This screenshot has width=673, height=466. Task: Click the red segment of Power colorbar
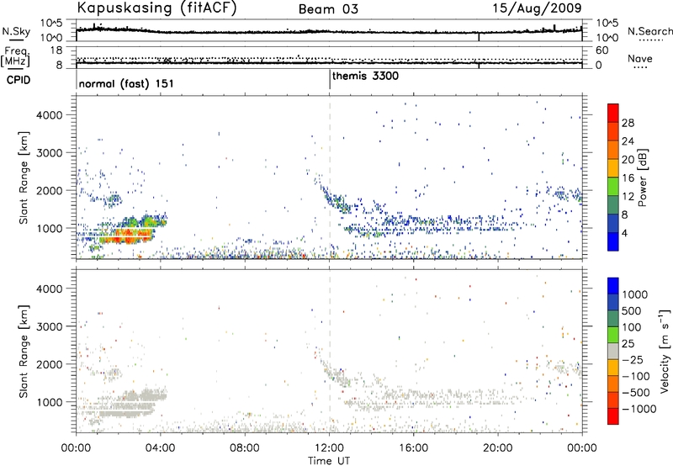point(613,113)
